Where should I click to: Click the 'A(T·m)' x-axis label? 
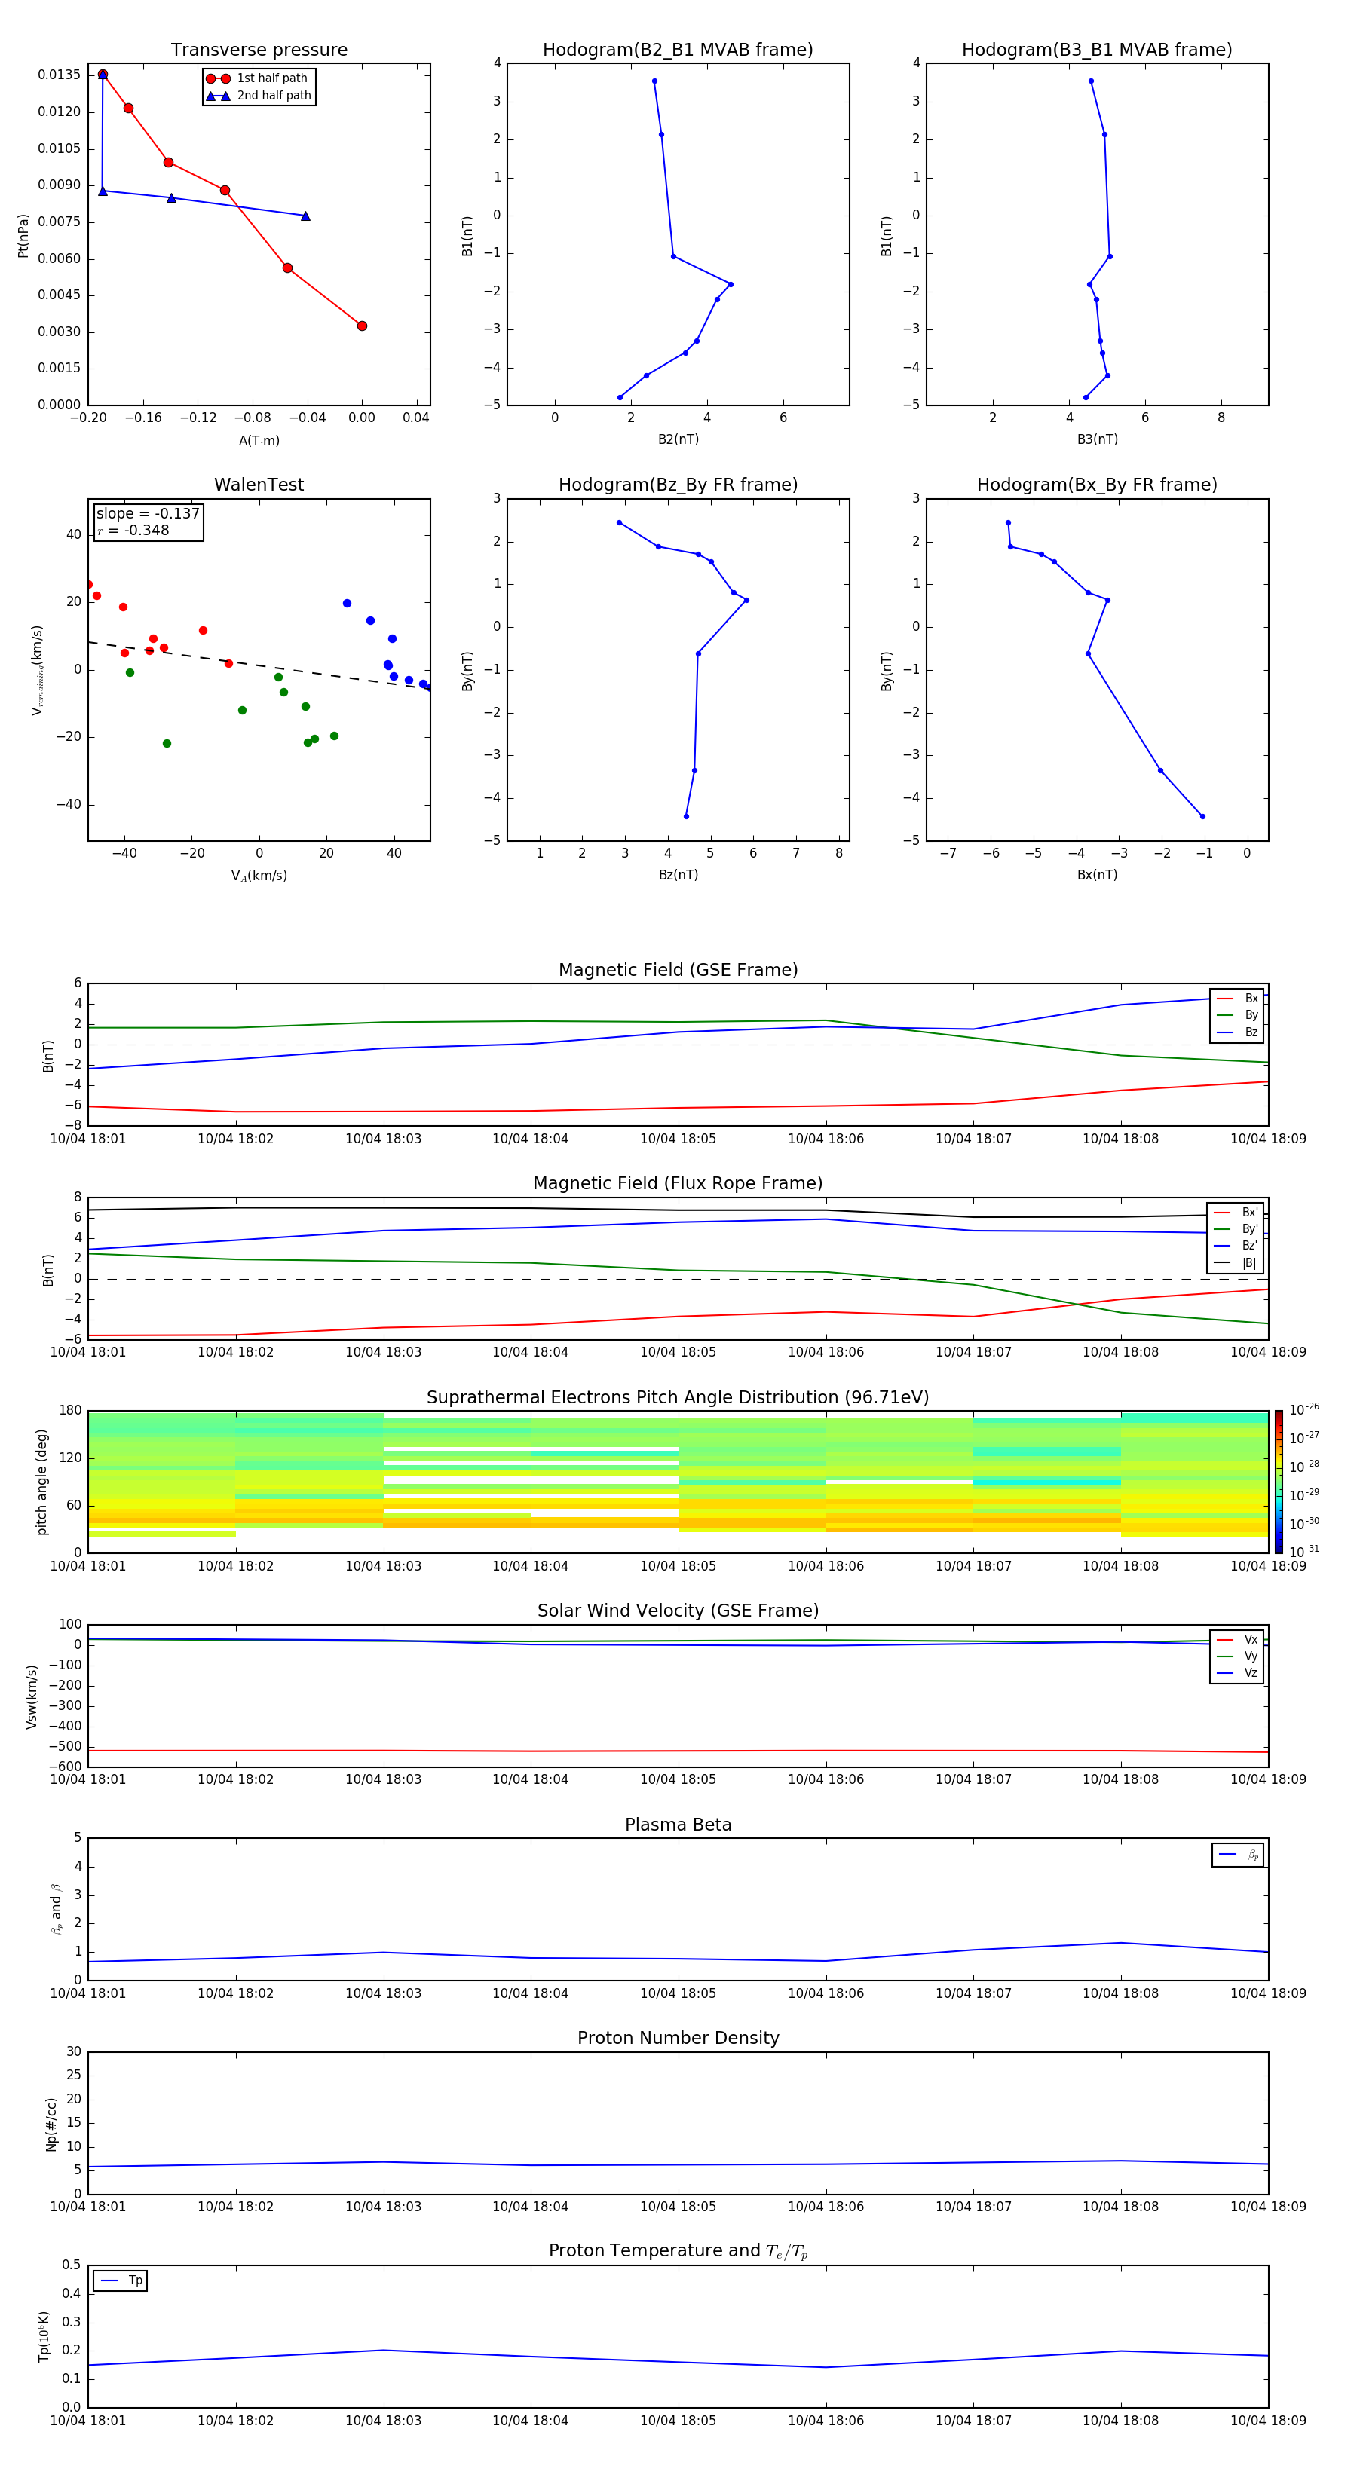pos(259,440)
